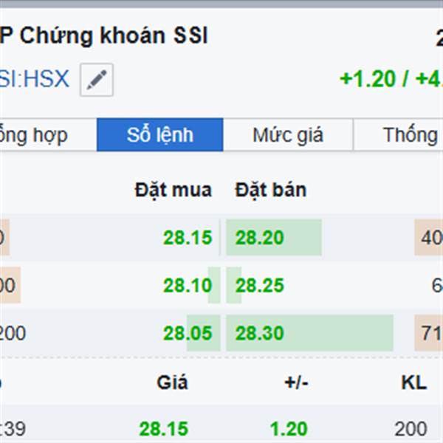Click the +/- column header
Screen dimensions: 443x443
(296, 382)
